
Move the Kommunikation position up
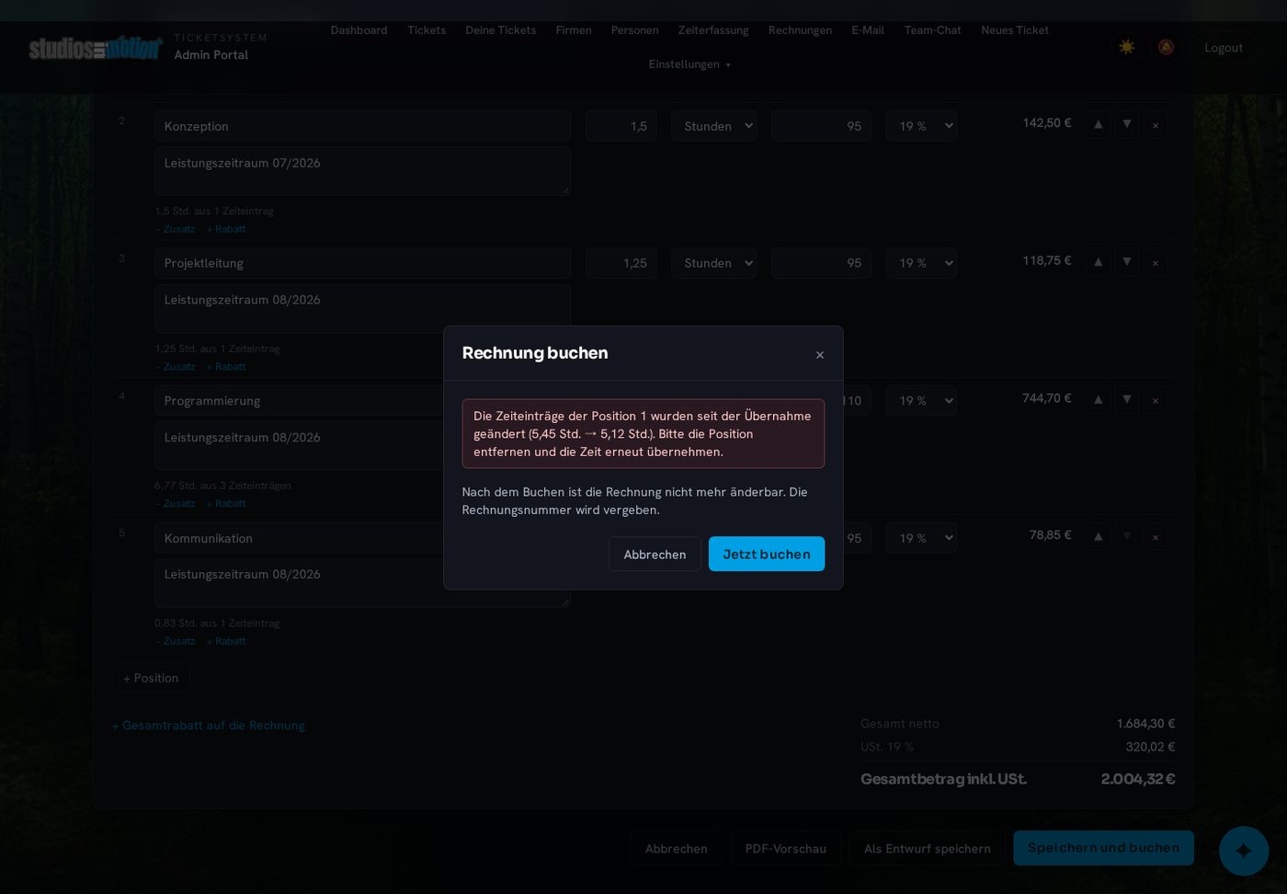click(x=1098, y=536)
